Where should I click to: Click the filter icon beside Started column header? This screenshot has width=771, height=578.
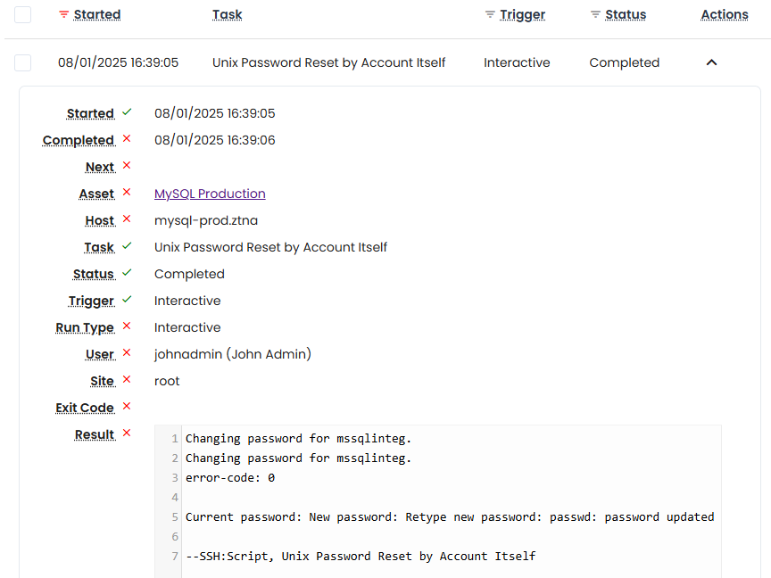tap(62, 14)
